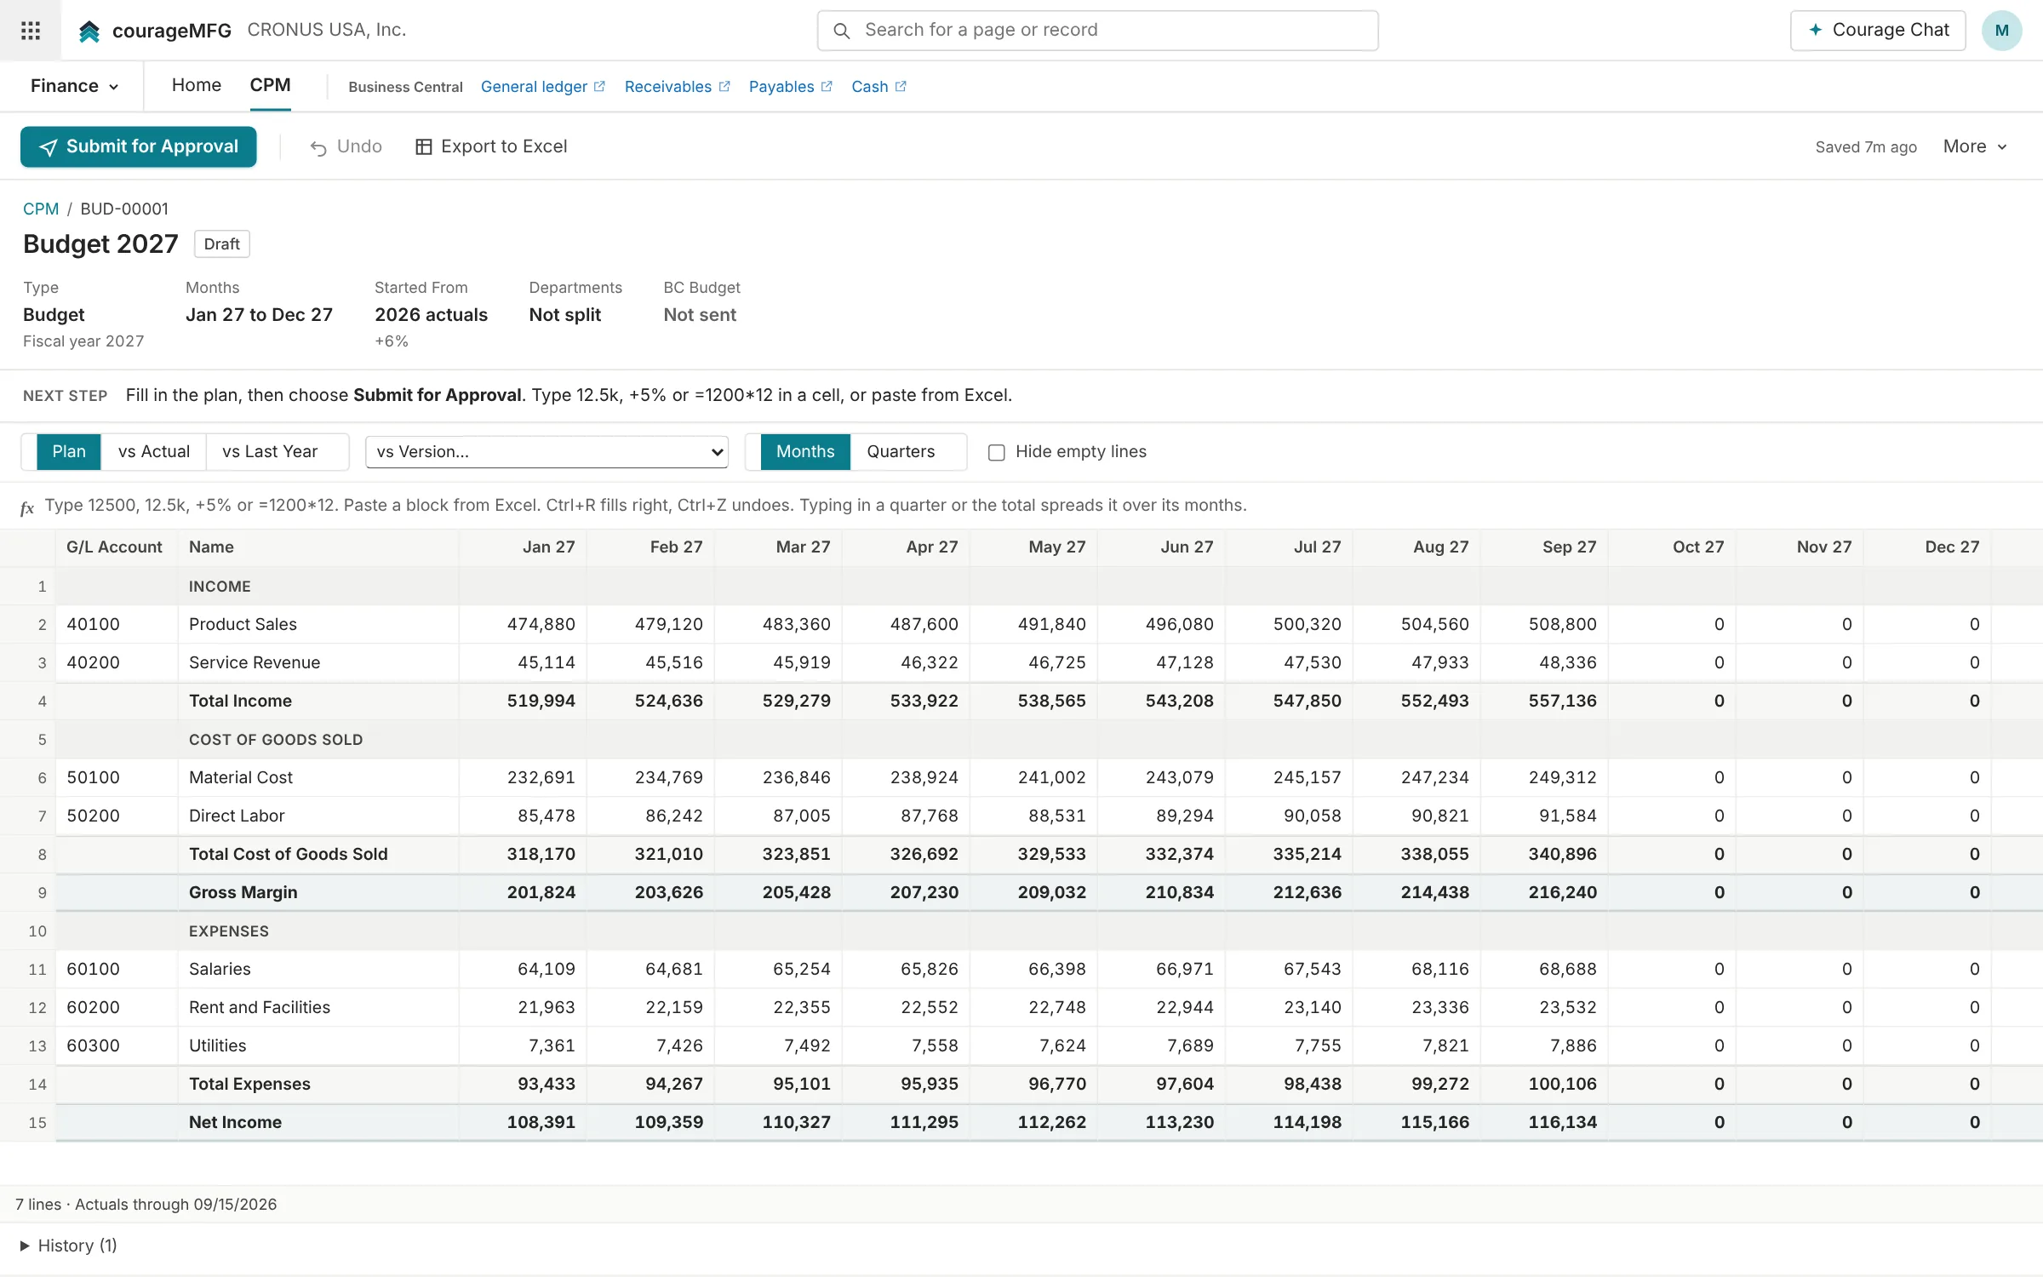Screen dimensions: 2043x1277
Task: Click the CPM breadcrumb link
Action: pos(41,209)
